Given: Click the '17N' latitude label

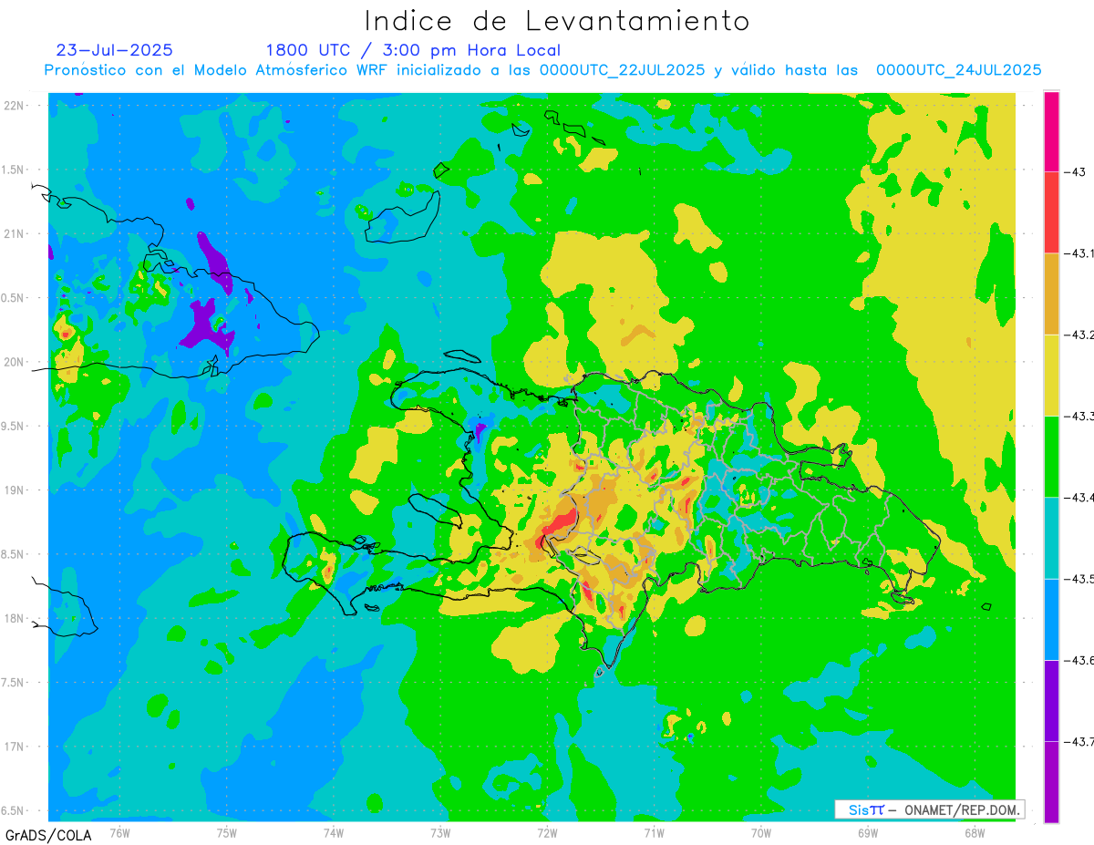Looking at the screenshot, I should (x=15, y=747).
